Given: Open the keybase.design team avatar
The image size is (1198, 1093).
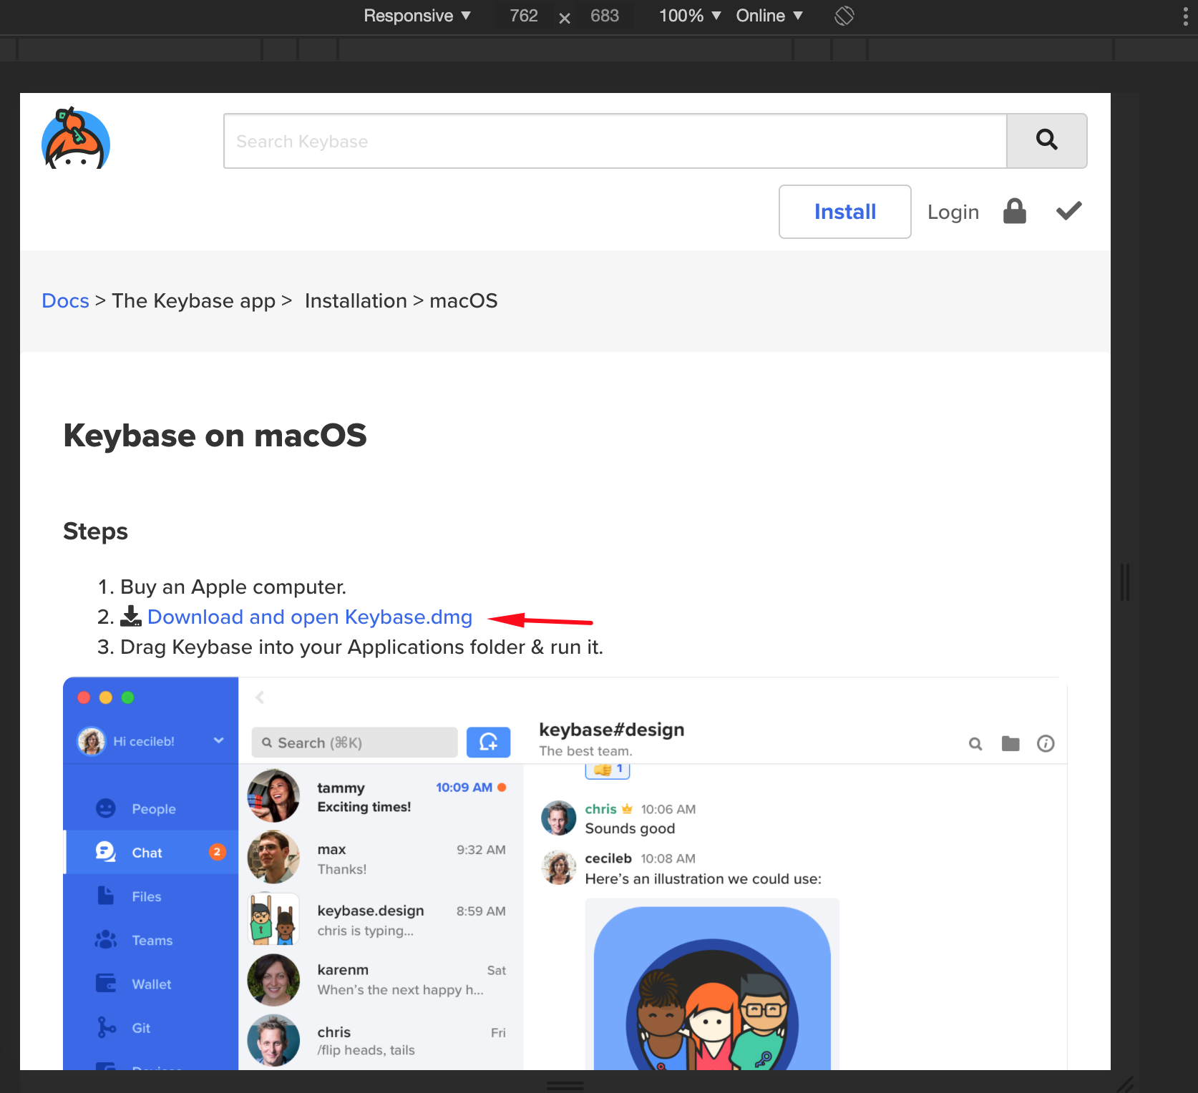Looking at the screenshot, I should coord(273,919).
